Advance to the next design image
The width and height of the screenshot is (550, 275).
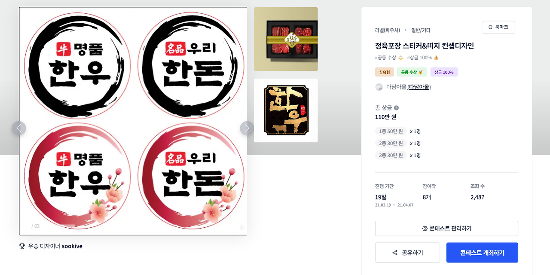(x=247, y=128)
